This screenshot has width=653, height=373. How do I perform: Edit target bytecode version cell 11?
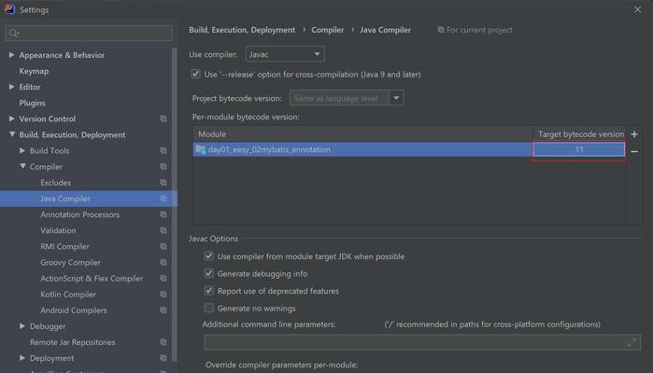coord(579,150)
